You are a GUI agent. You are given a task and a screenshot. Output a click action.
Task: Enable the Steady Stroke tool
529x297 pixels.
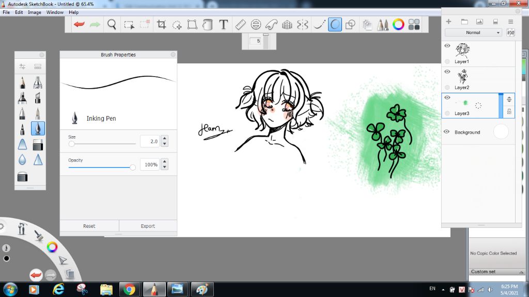tap(319, 24)
